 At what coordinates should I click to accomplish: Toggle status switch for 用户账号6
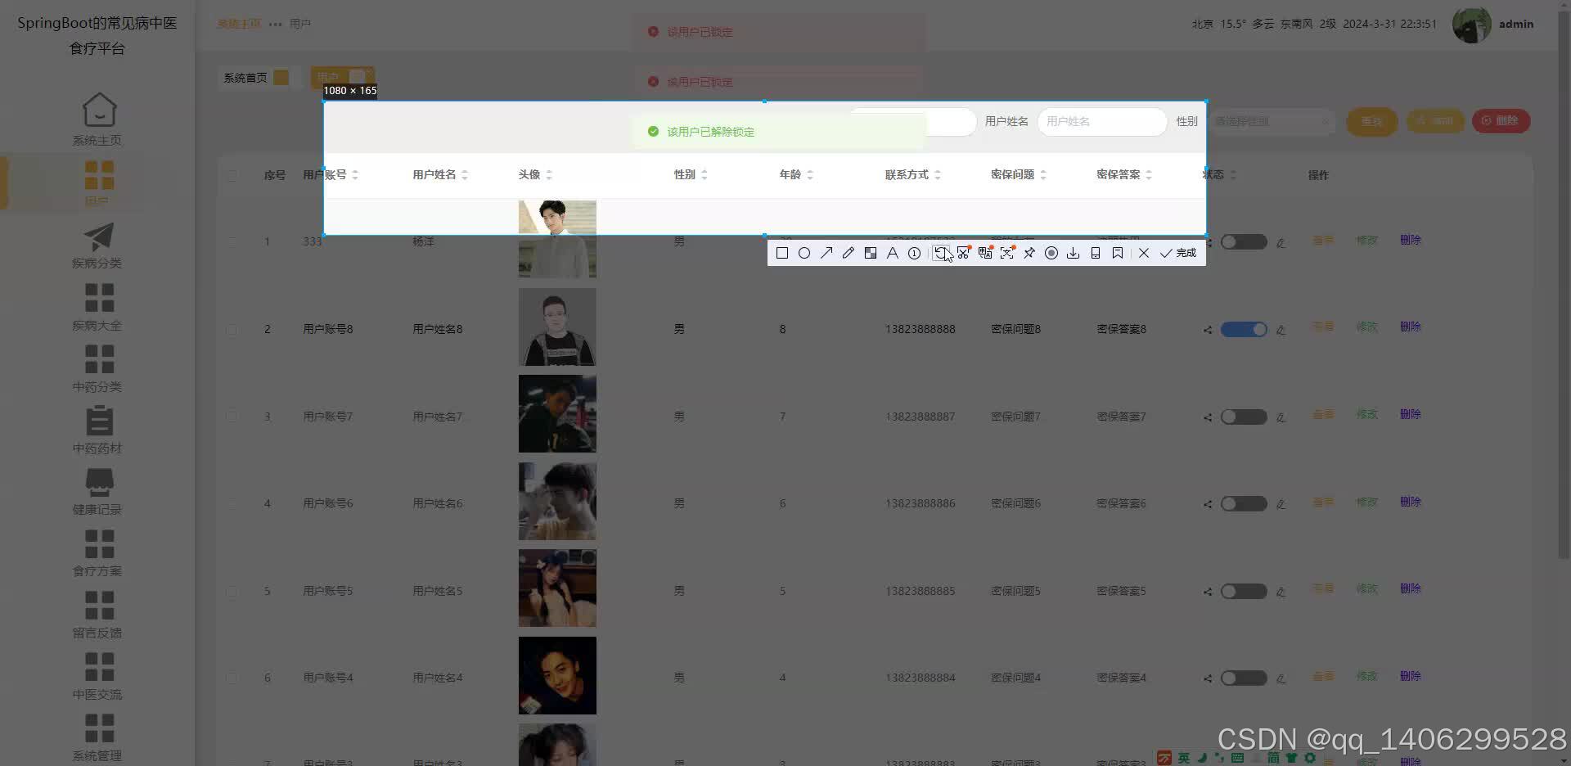pos(1244,503)
